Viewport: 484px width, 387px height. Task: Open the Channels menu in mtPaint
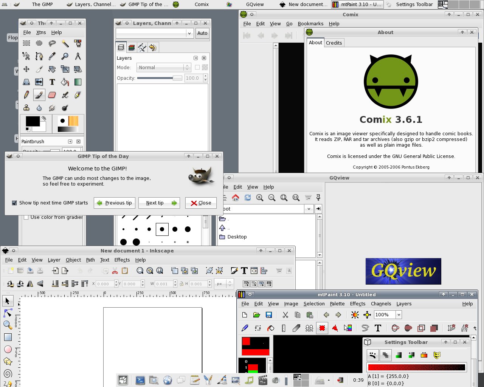pyautogui.click(x=381, y=304)
